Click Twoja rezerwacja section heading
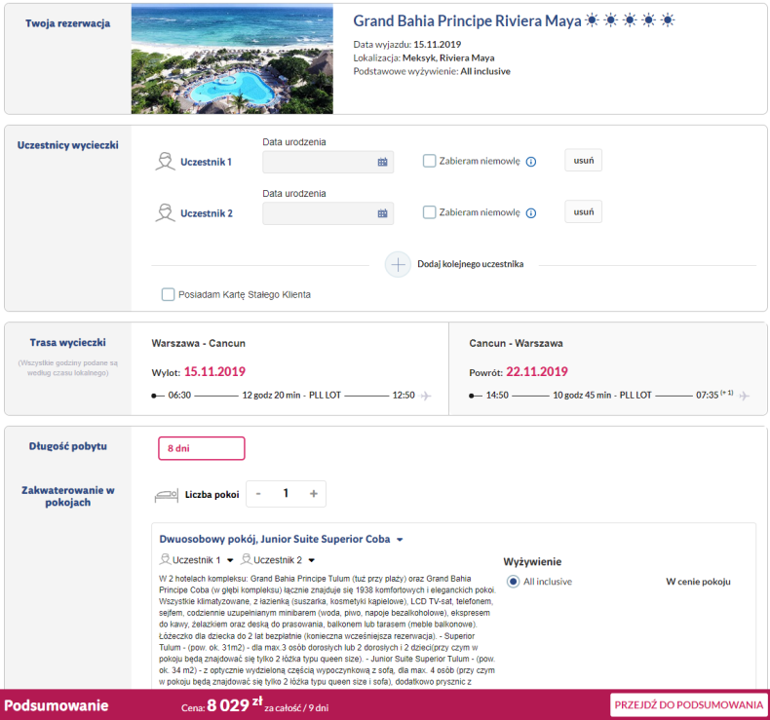Image resolution: width=770 pixels, height=720 pixels. pos(68,23)
